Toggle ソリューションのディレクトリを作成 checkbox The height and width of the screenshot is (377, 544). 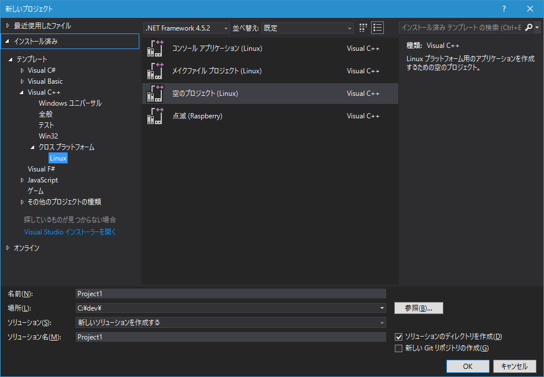[399, 337]
